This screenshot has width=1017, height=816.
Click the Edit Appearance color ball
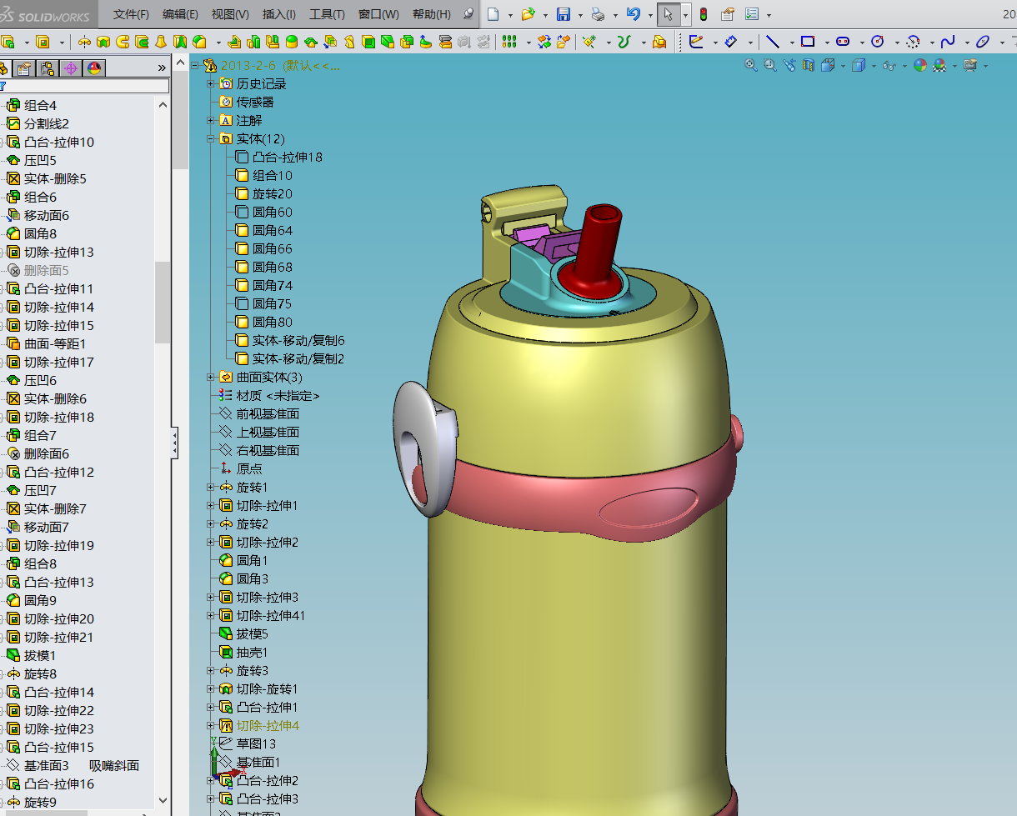pyautogui.click(x=920, y=65)
